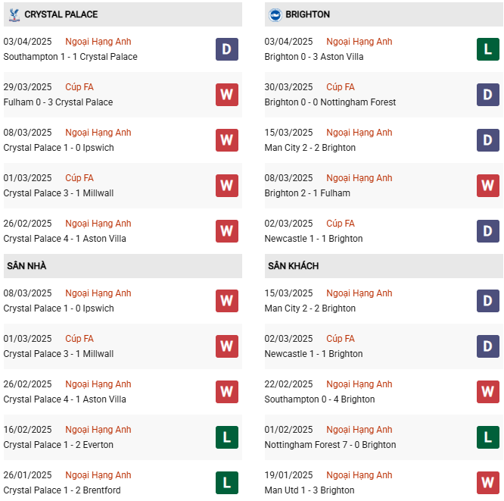504x501 pixels.
Task: Open the Crystal Palace team header
Action: [61, 14]
